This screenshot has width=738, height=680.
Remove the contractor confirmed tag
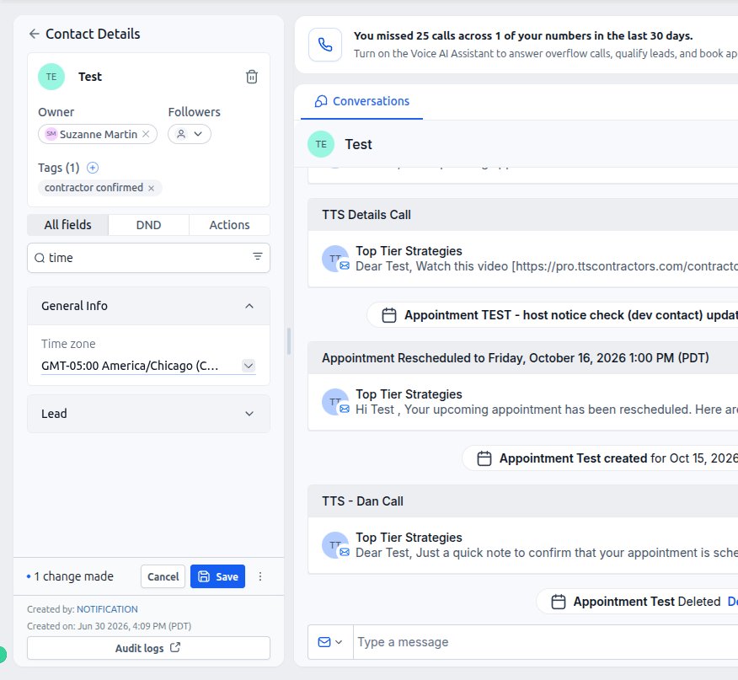[151, 188]
